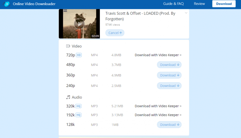The width and height of the screenshot is (241, 138).
Task: Click the Online Video Downloader logo icon
Action: [x=7, y=4]
